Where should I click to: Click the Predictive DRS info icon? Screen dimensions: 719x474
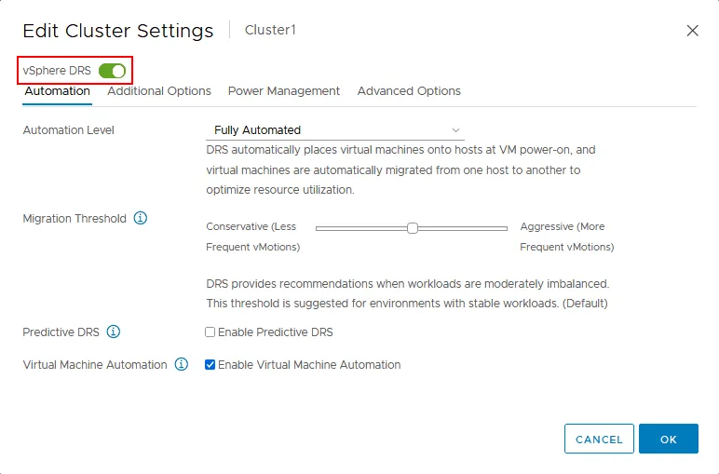(x=114, y=332)
